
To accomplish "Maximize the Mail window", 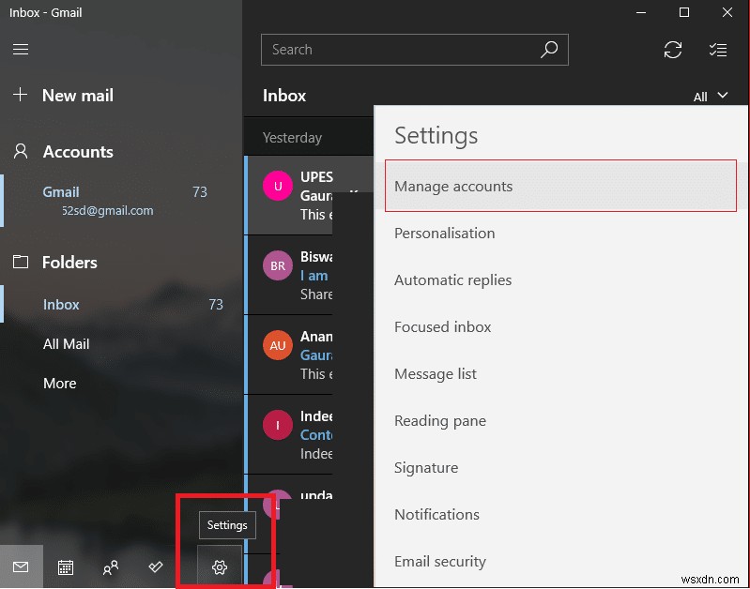I will pyautogui.click(x=684, y=12).
